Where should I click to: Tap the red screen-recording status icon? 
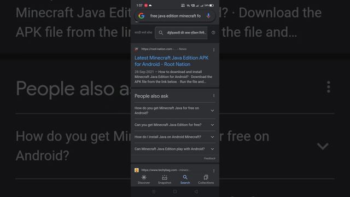coord(146,5)
